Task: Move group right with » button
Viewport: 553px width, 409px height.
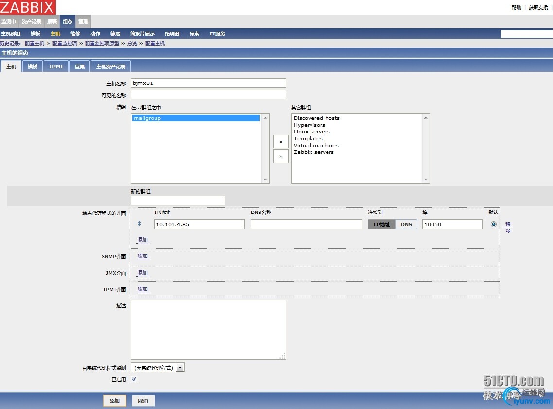Action: pos(281,156)
